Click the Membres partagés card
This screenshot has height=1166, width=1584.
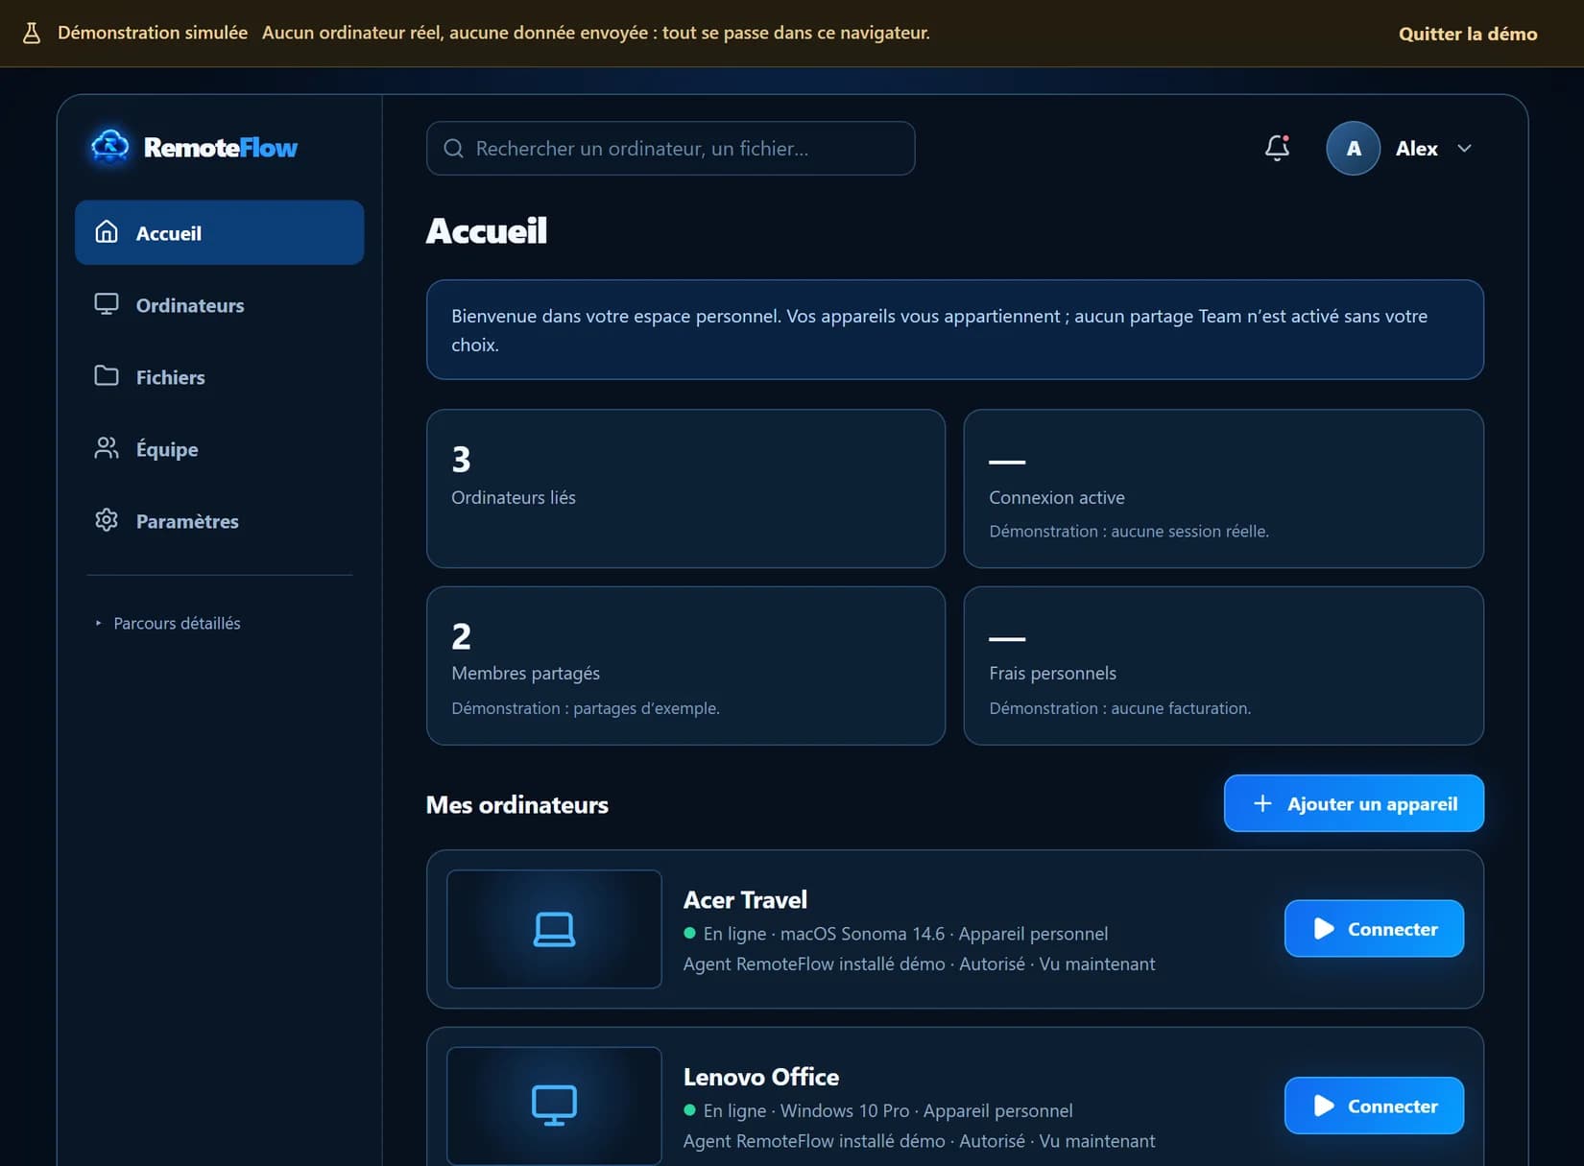coord(685,665)
